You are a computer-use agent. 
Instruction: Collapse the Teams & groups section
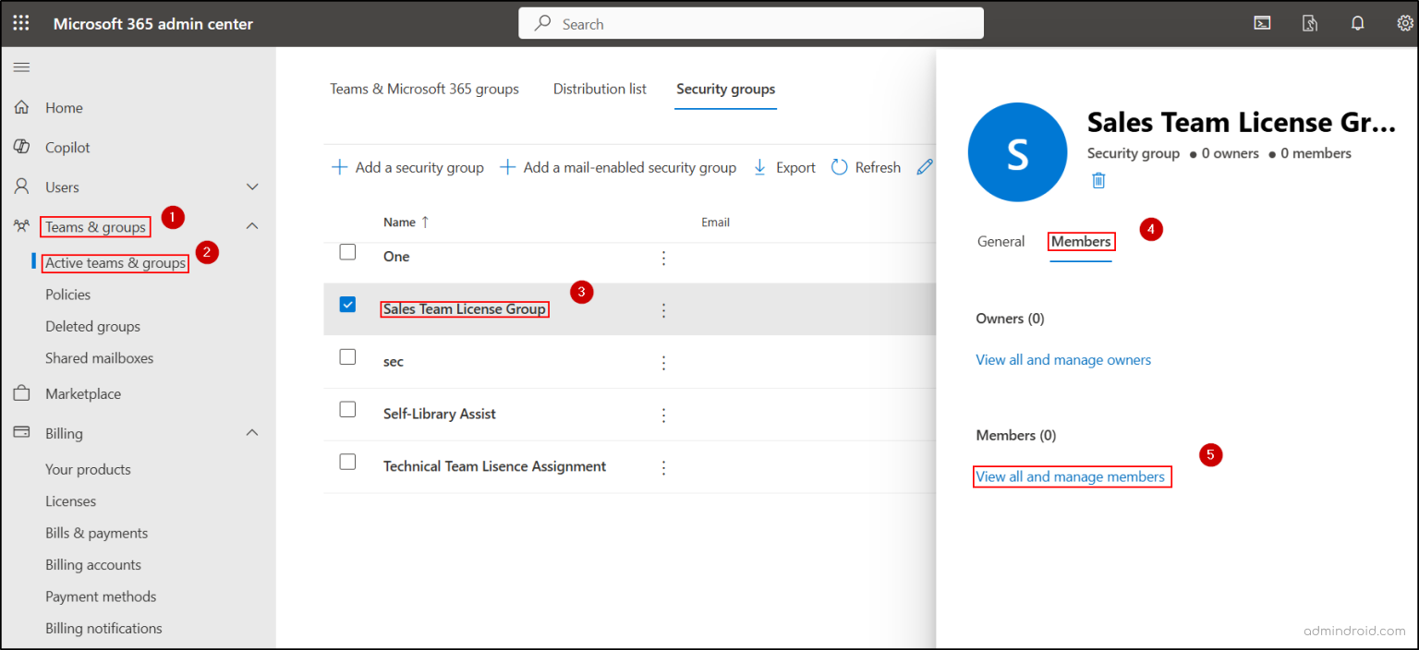251,226
